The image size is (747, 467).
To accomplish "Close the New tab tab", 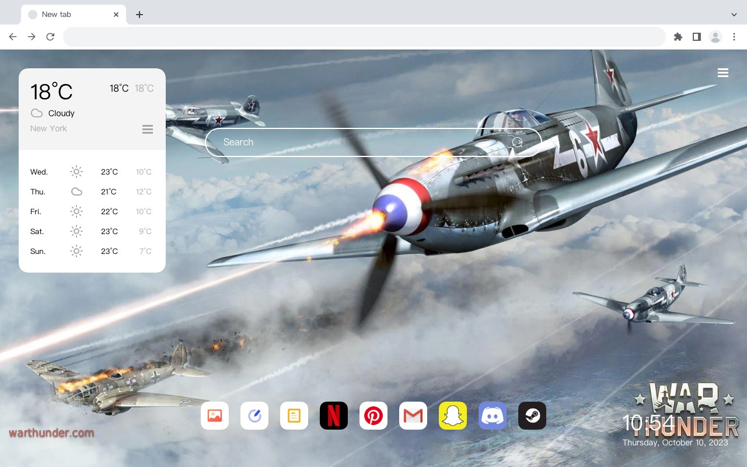I will tap(116, 15).
